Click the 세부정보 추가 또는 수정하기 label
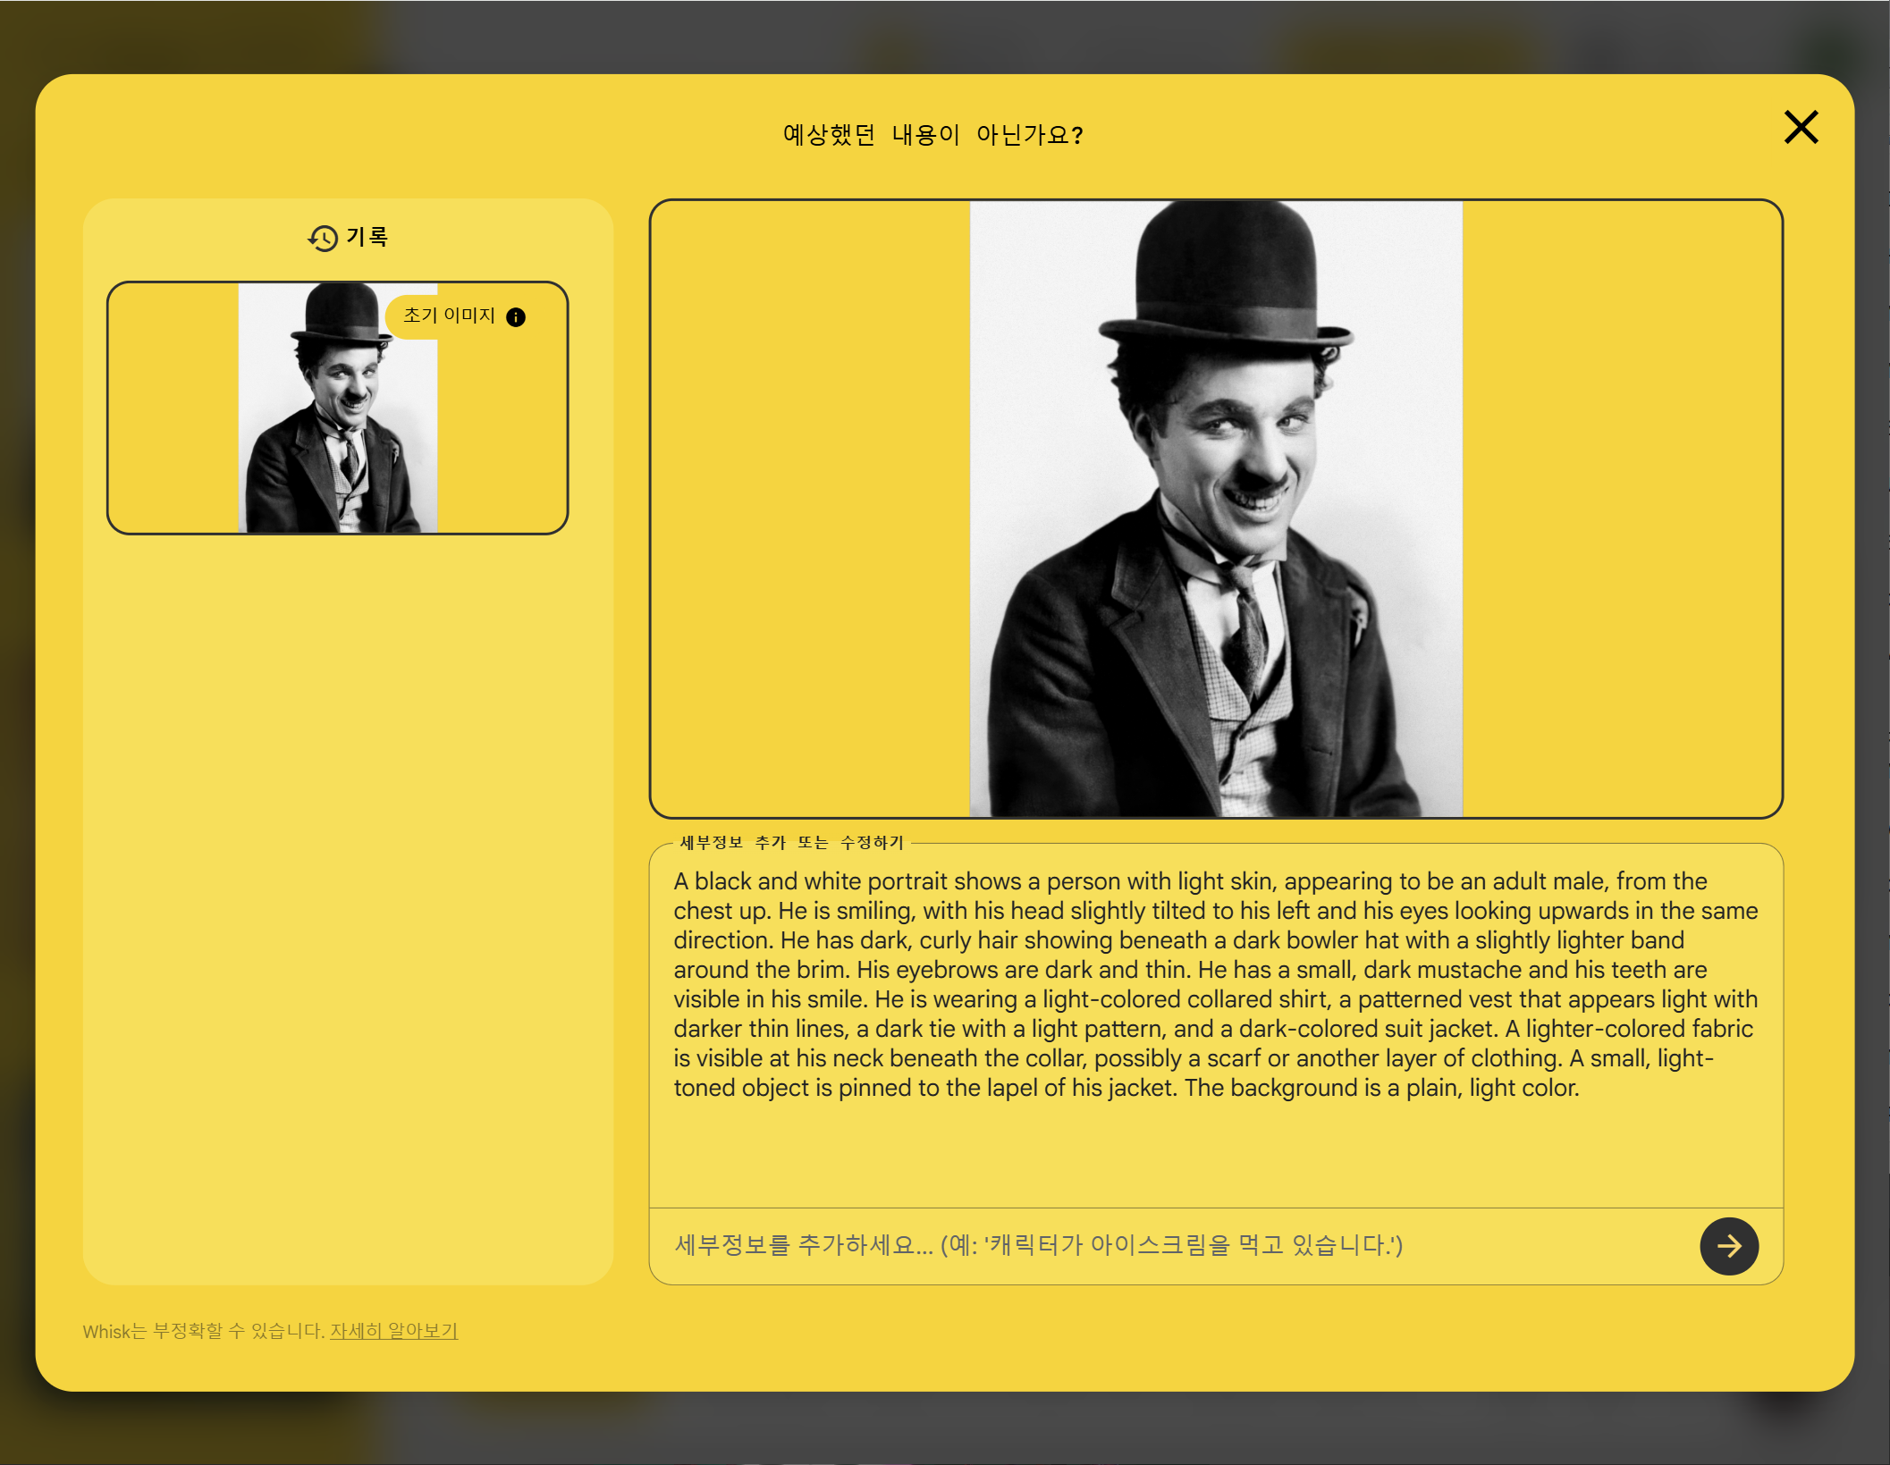1890x1465 pixels. (791, 843)
